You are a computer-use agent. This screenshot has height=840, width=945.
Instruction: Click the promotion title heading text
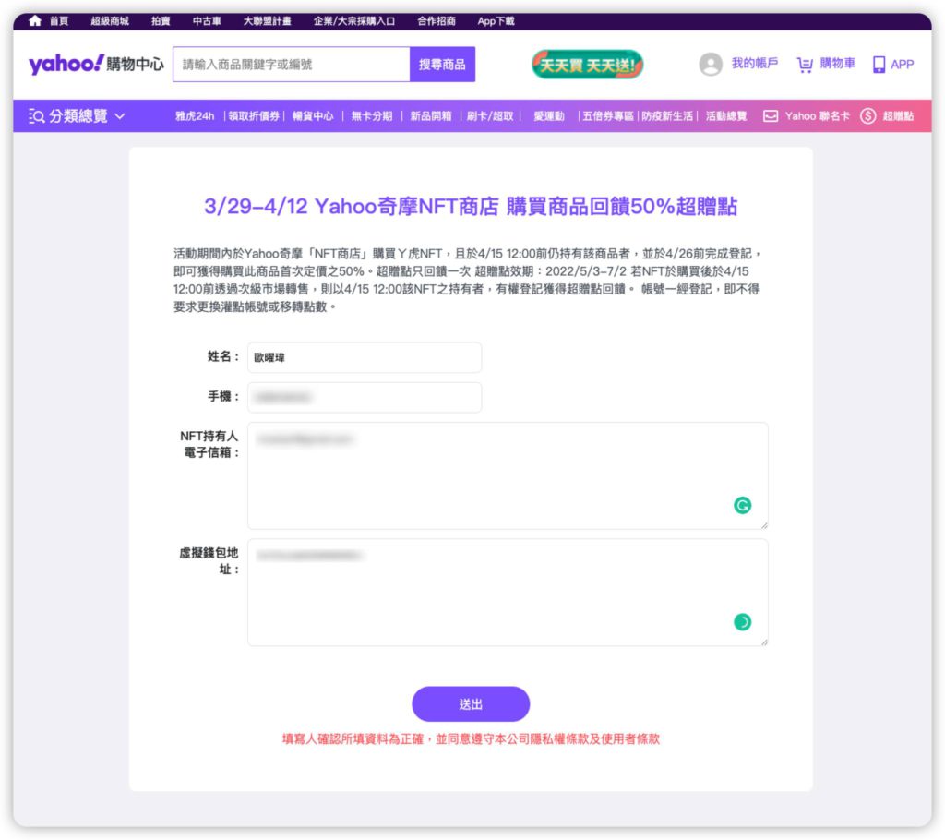[471, 206]
